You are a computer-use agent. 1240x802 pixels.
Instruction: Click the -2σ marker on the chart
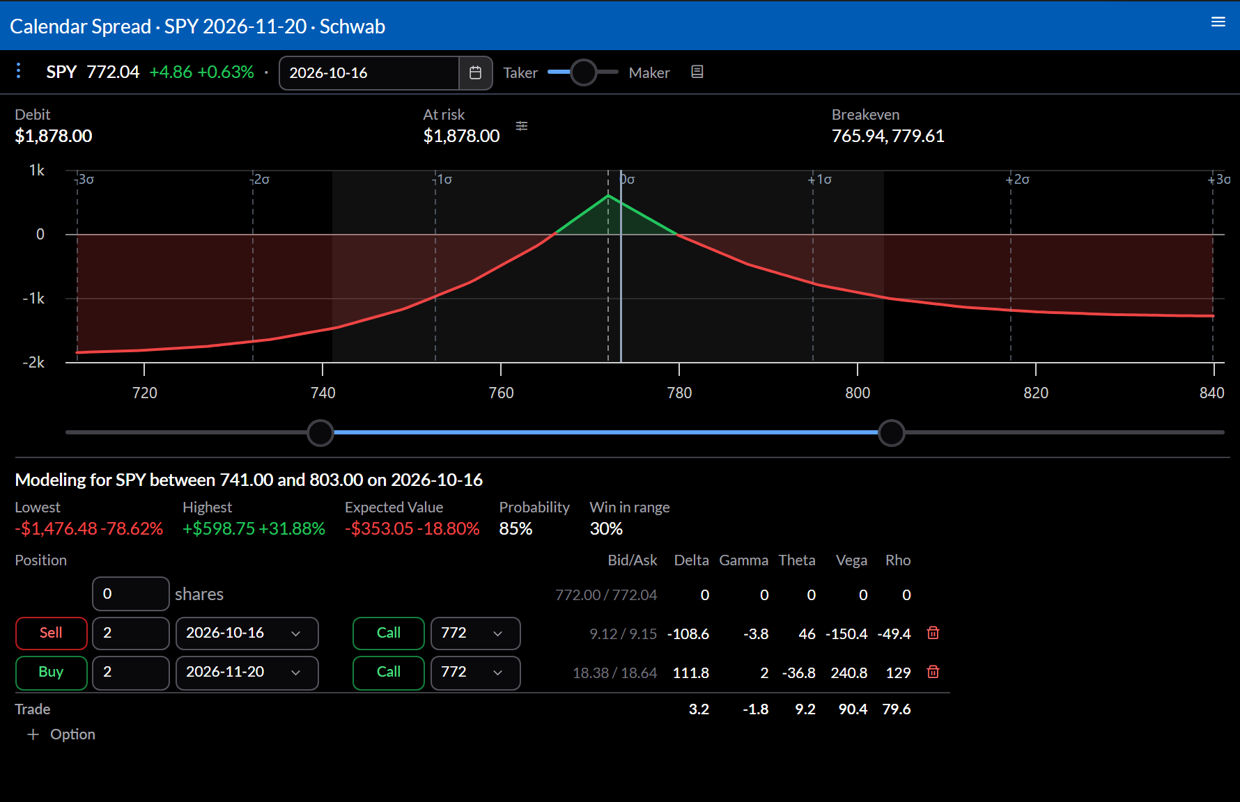(x=260, y=180)
